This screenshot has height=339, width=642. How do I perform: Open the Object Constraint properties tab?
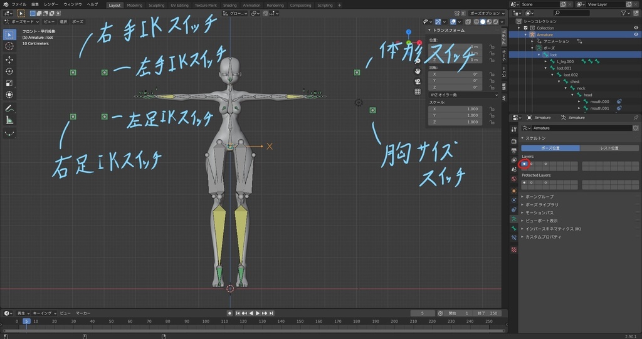(514, 210)
